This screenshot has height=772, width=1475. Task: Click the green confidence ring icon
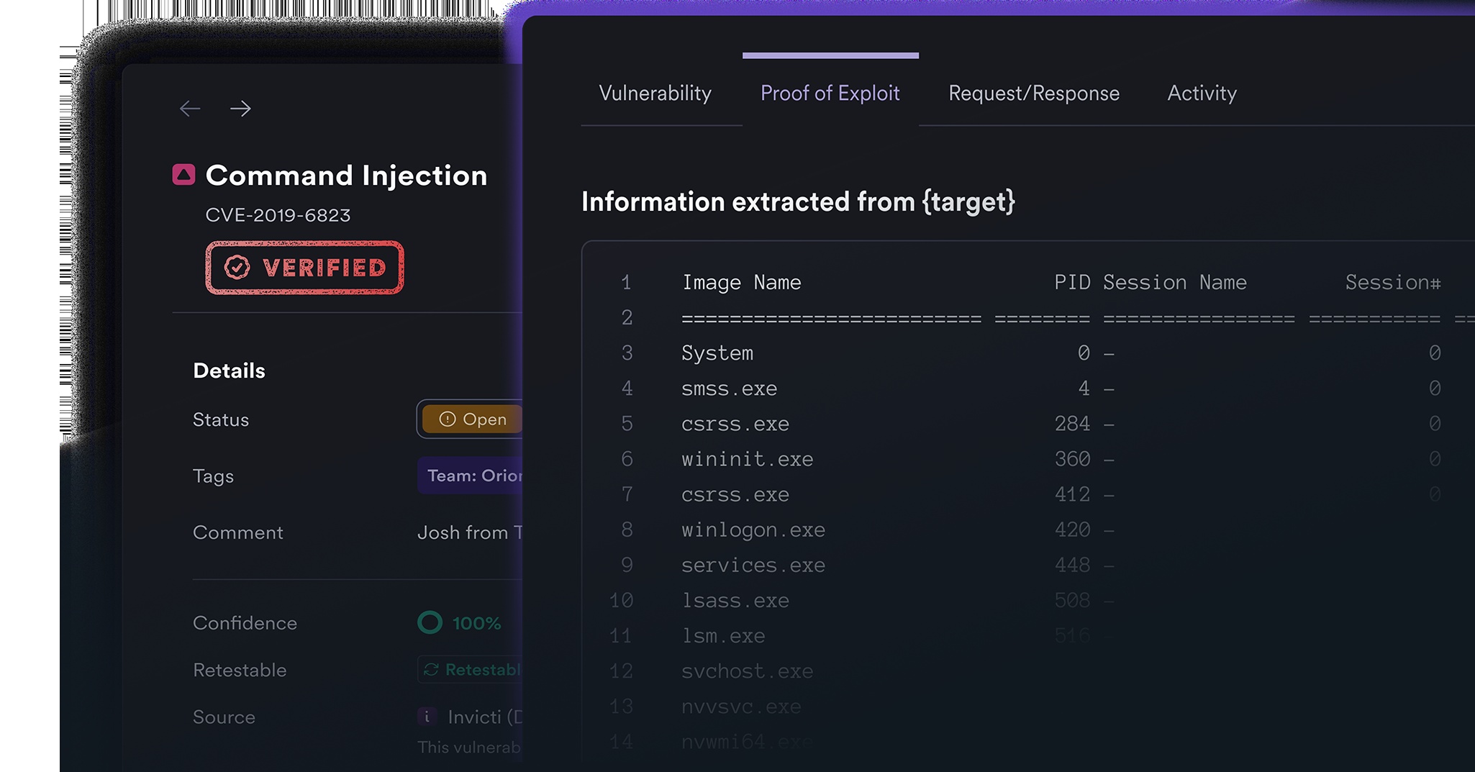coord(430,622)
